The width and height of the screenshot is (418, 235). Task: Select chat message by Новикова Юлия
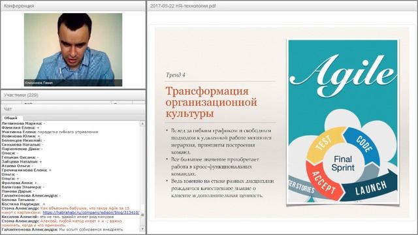click(21, 136)
